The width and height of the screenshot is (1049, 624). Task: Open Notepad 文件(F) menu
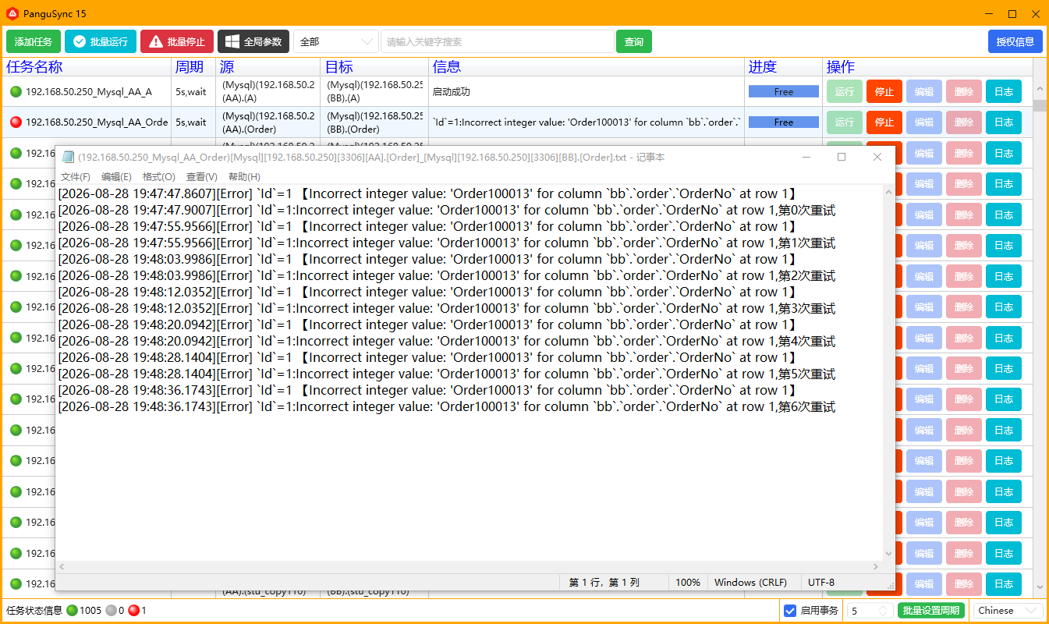pos(76,177)
